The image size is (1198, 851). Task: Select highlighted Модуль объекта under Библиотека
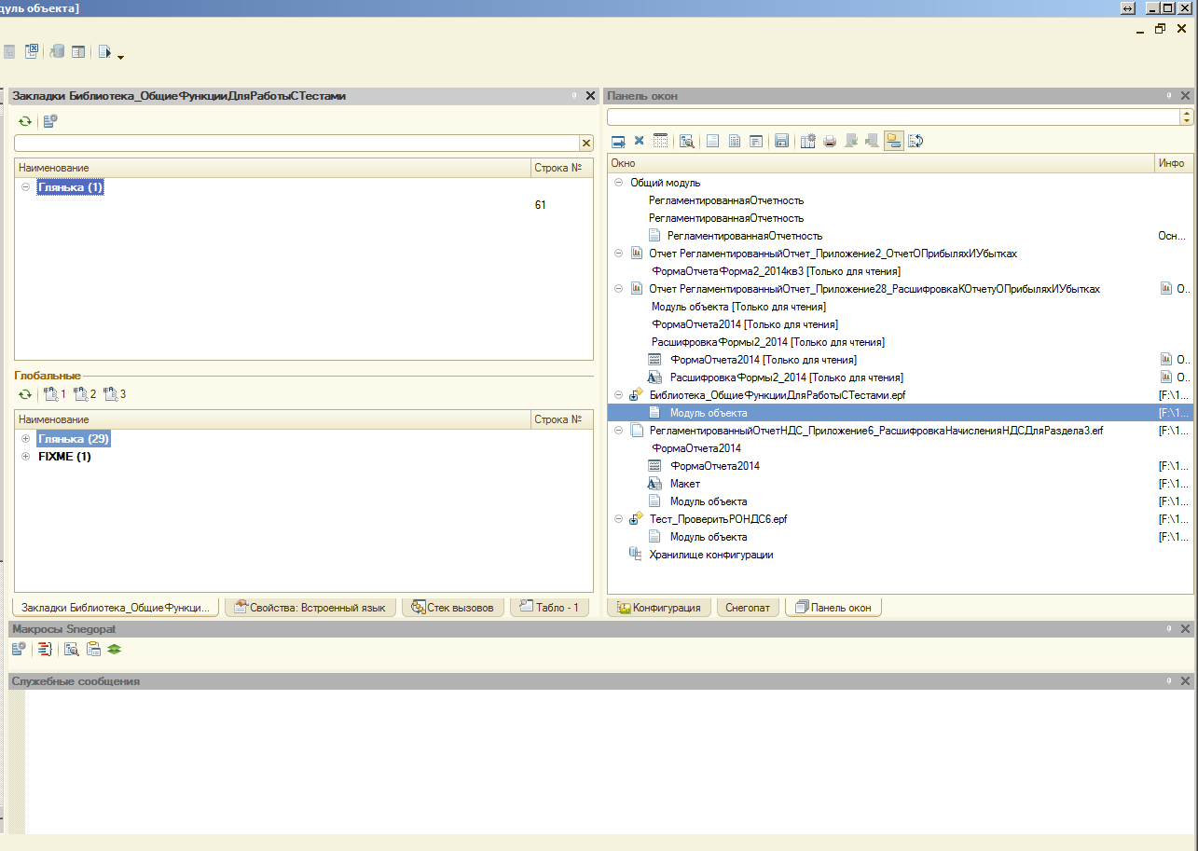pos(899,413)
